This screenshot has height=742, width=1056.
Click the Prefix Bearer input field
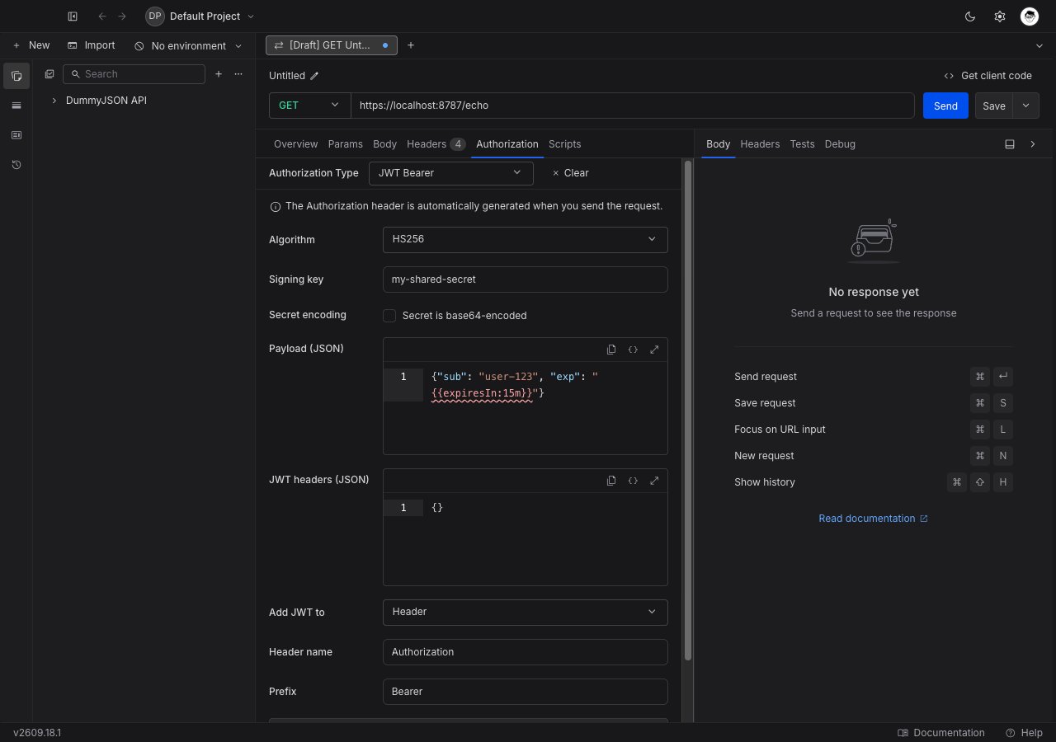click(525, 692)
